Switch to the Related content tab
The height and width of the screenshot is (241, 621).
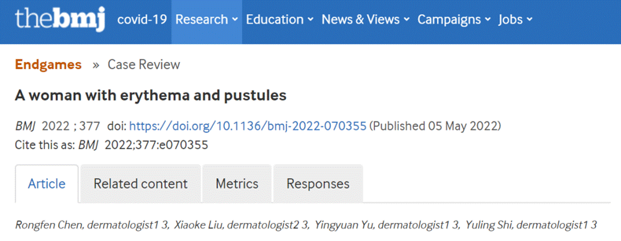coord(140,184)
